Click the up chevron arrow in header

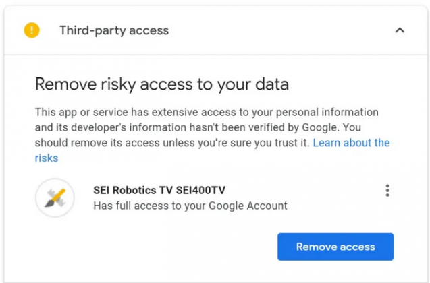coord(400,30)
